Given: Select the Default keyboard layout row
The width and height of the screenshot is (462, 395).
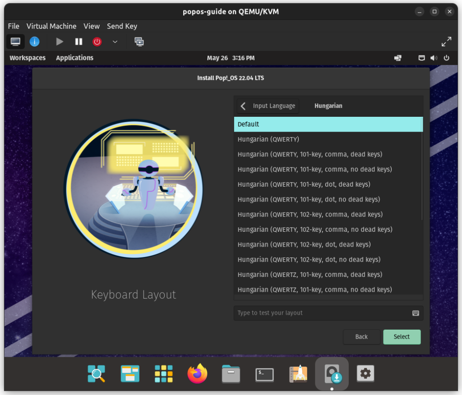Looking at the screenshot, I should click(328, 124).
